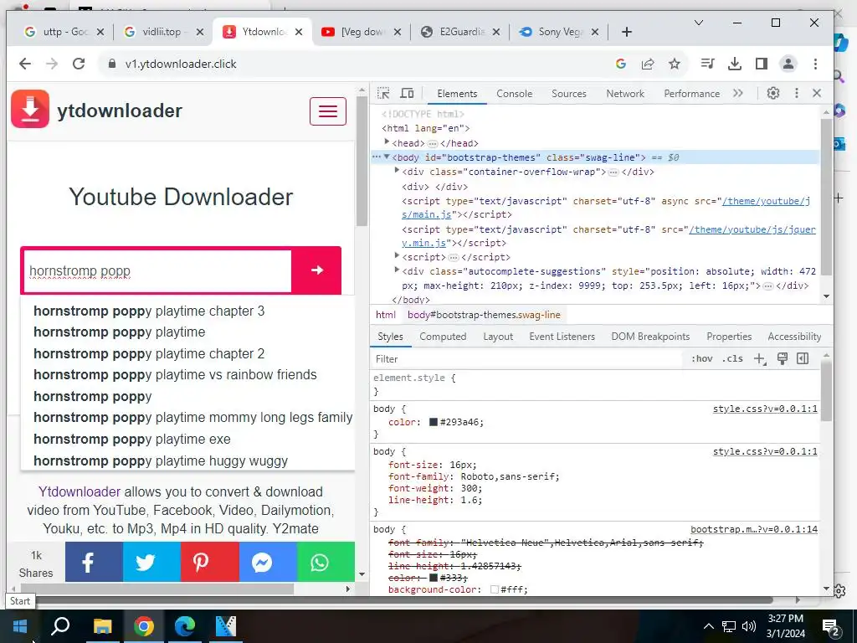The height and width of the screenshot is (643, 857).
Task: Expand the head element node
Action: click(387, 142)
